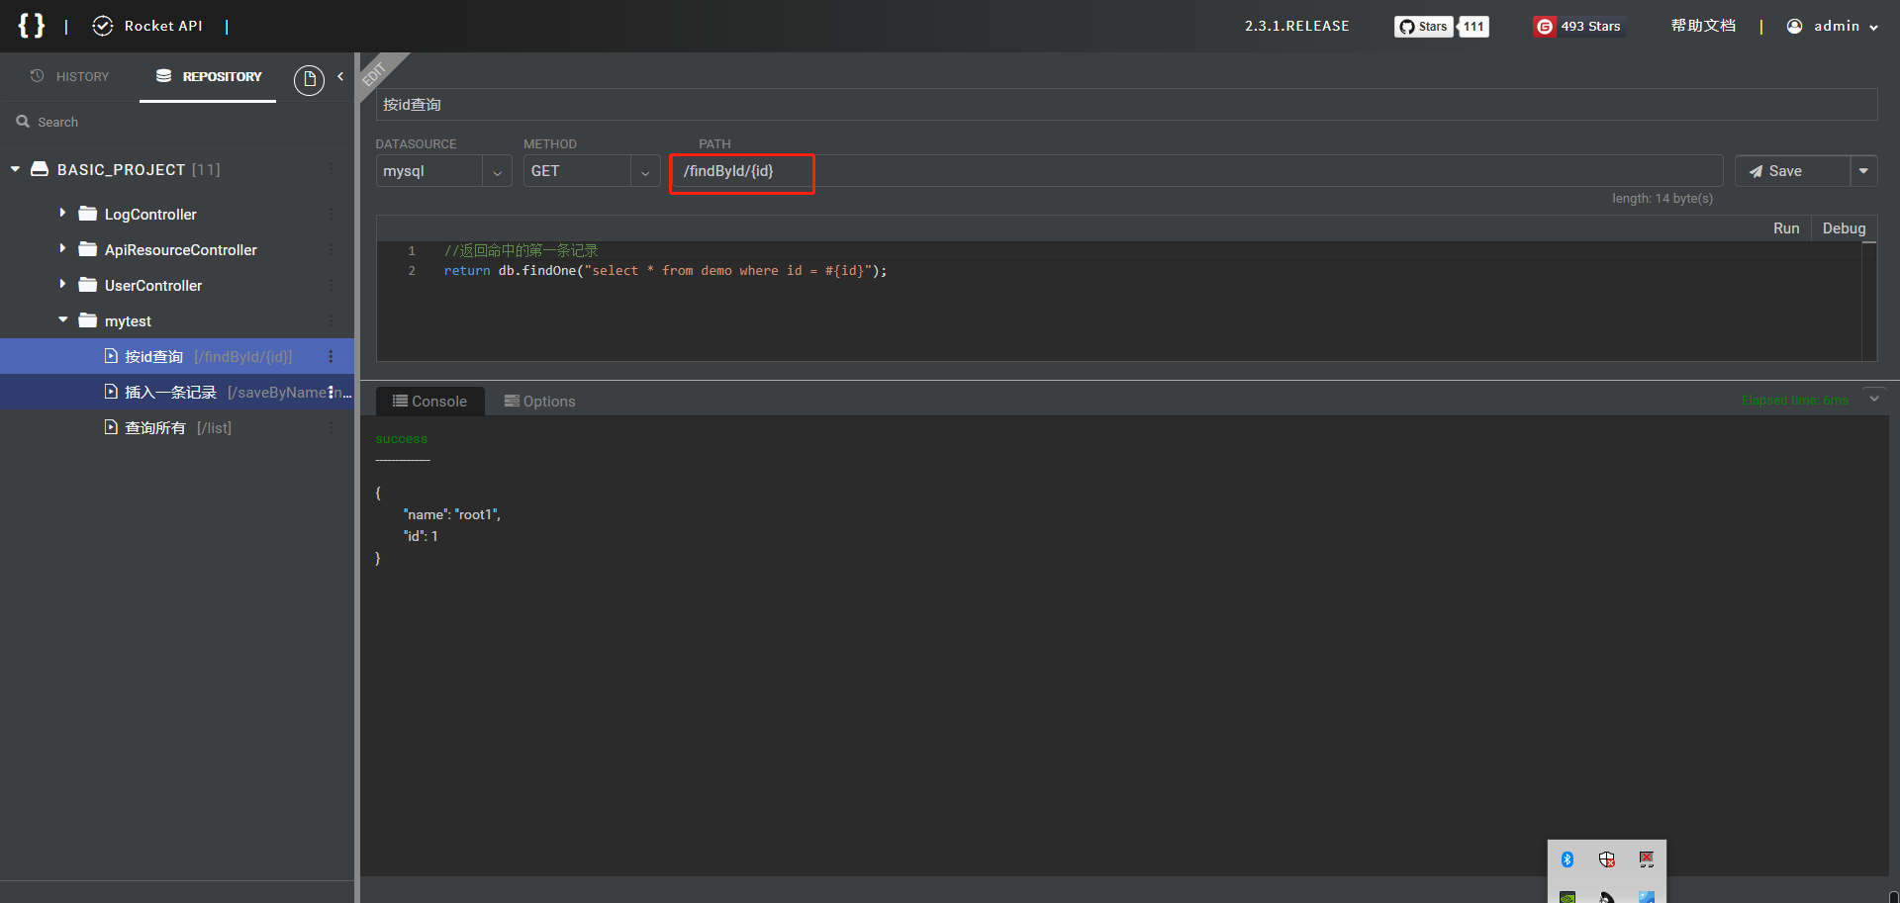This screenshot has height=903, width=1900.
Task: Collapse the mytest folder
Action: tap(62, 320)
